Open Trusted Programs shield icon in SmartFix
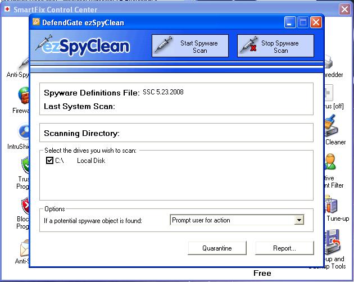Screen dimensions: 354x282 click(25, 165)
